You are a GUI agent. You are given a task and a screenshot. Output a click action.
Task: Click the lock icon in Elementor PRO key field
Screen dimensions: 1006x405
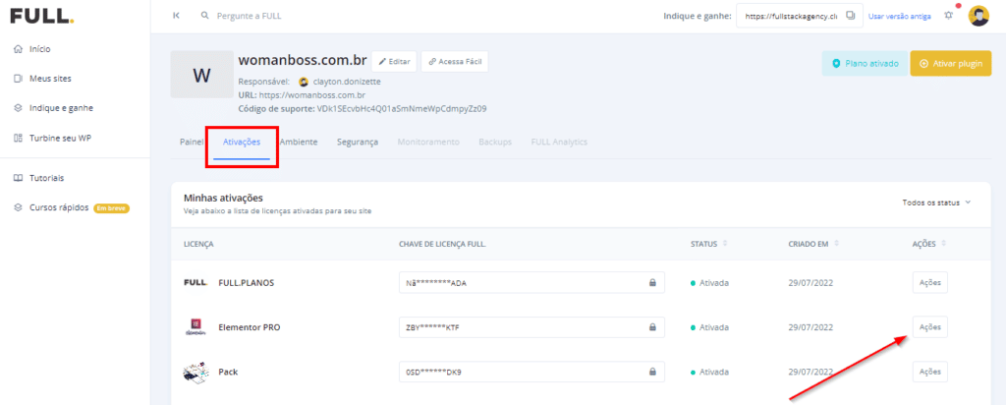pos(653,327)
